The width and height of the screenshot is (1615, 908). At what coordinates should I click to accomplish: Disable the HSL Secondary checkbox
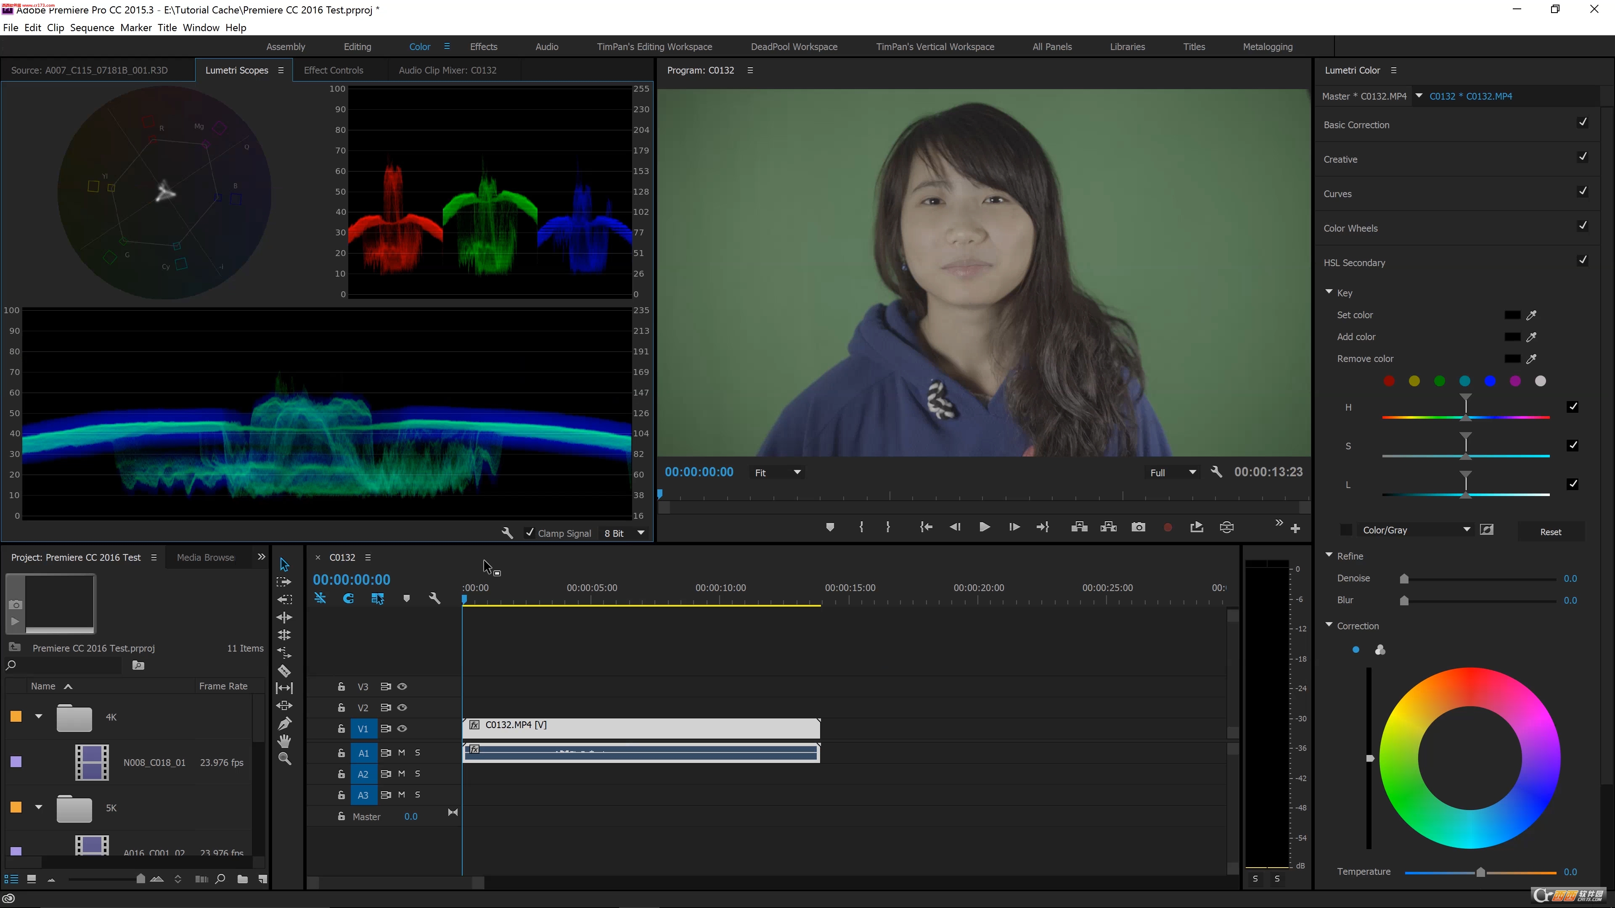click(x=1582, y=260)
